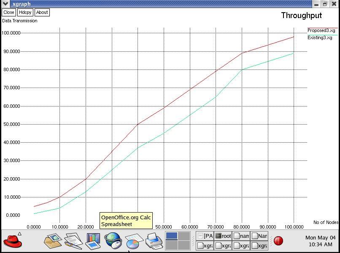Switch to the [PA taskbar window
Screen dimensions: 340x253
205,236
